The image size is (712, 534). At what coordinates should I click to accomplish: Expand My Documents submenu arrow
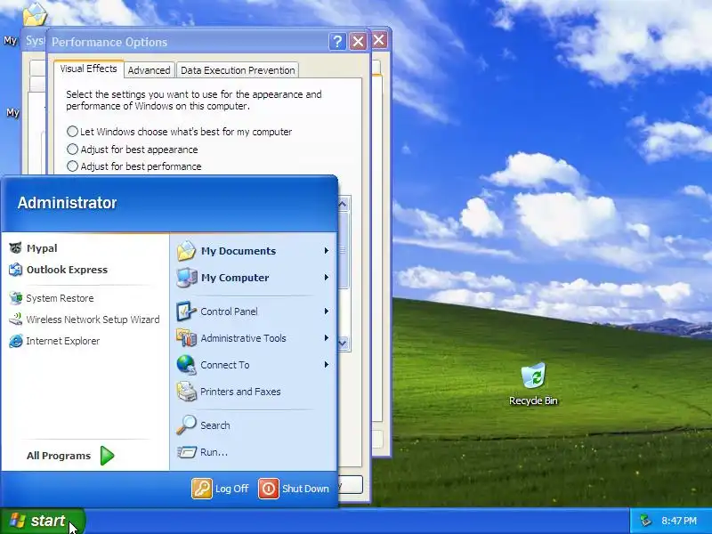point(326,251)
